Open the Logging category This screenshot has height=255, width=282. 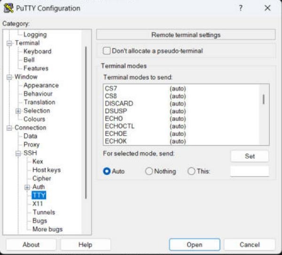tap(35, 34)
